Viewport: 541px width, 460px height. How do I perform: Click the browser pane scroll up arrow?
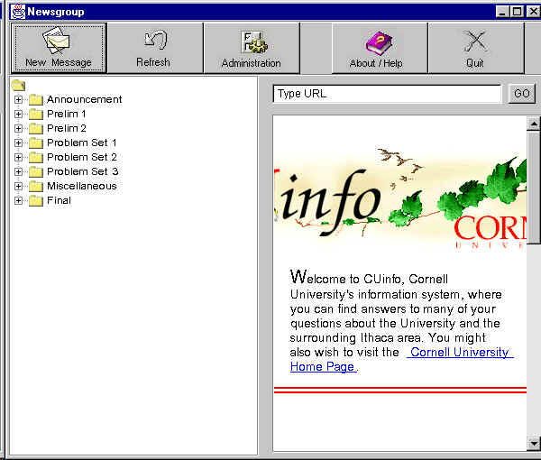[533, 124]
